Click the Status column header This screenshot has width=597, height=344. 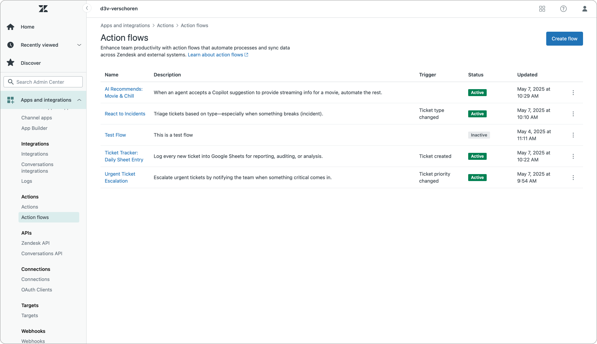click(x=476, y=75)
